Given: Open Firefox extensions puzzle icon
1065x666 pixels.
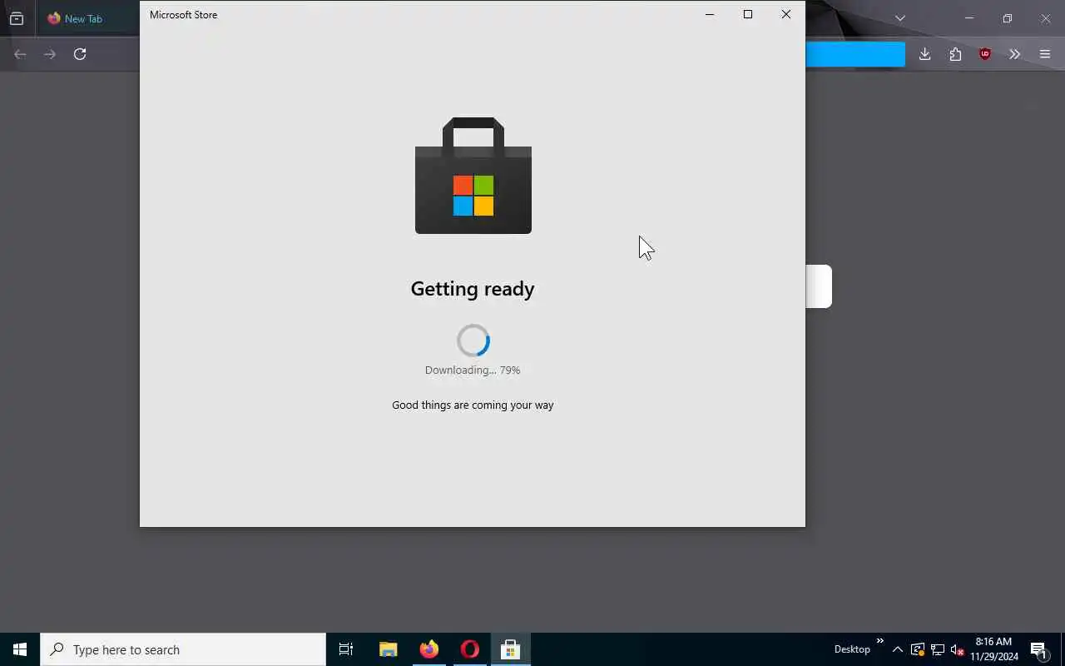Looking at the screenshot, I should point(955,54).
